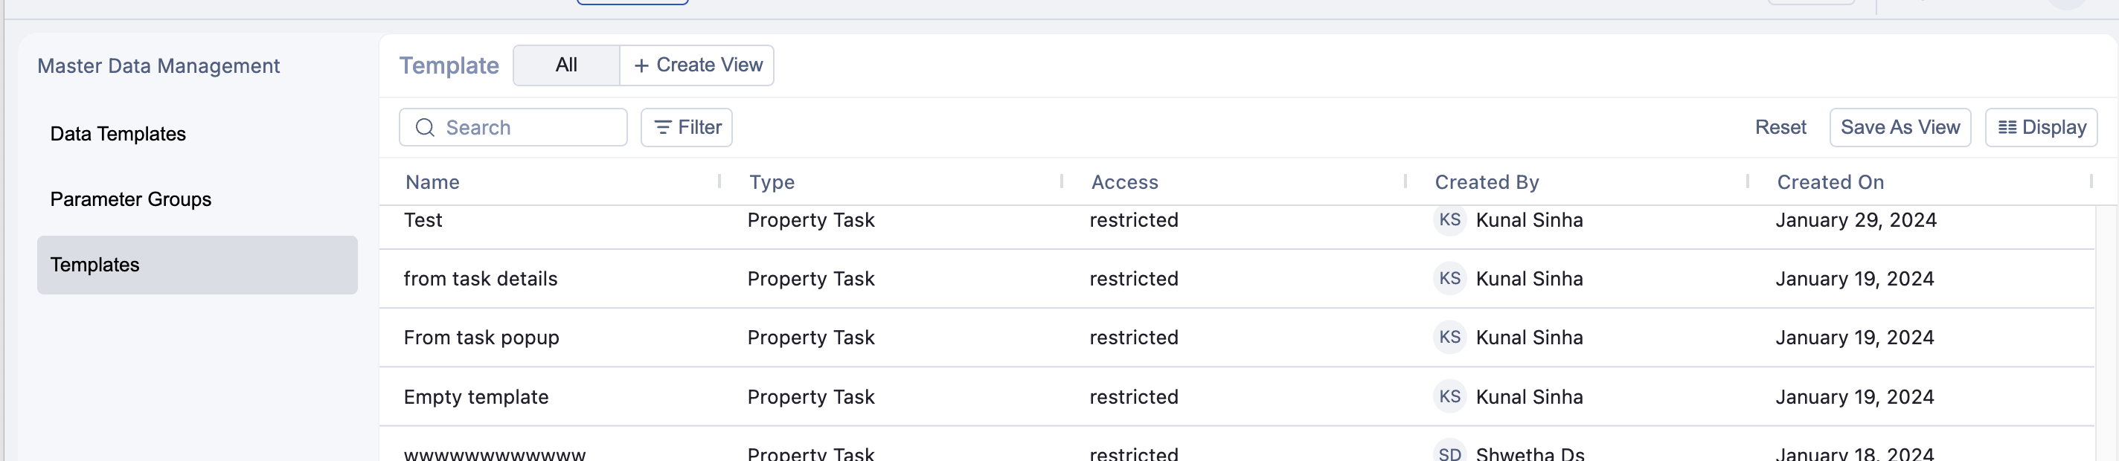Click SD avatar for Shwetha Ds
This screenshot has height=461, width=2119.
(x=1449, y=451)
